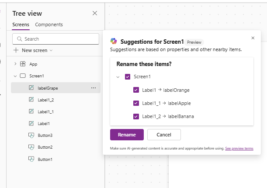The height and width of the screenshot is (188, 267).
Task: Click the 'Rename these items?' heading
Action: pos(144,64)
